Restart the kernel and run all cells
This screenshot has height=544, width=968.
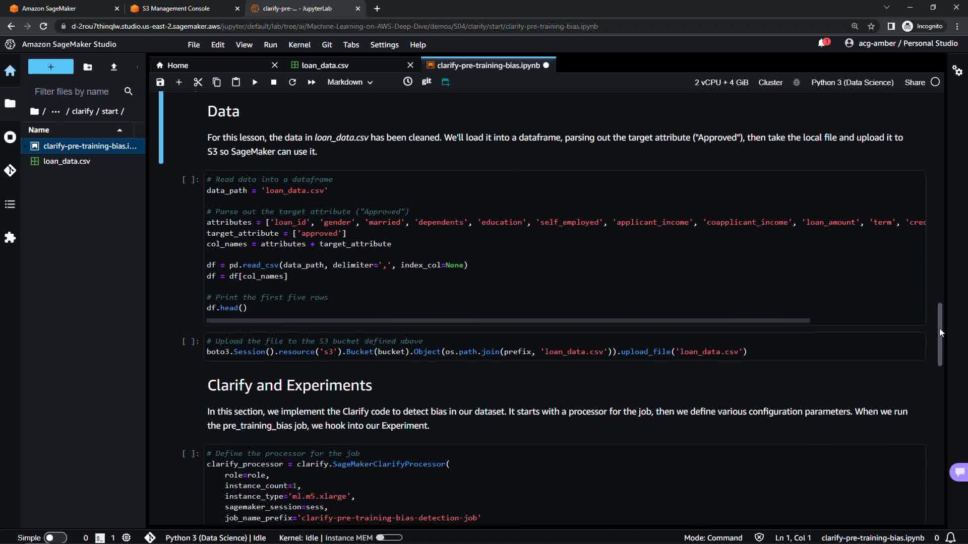pyautogui.click(x=312, y=82)
